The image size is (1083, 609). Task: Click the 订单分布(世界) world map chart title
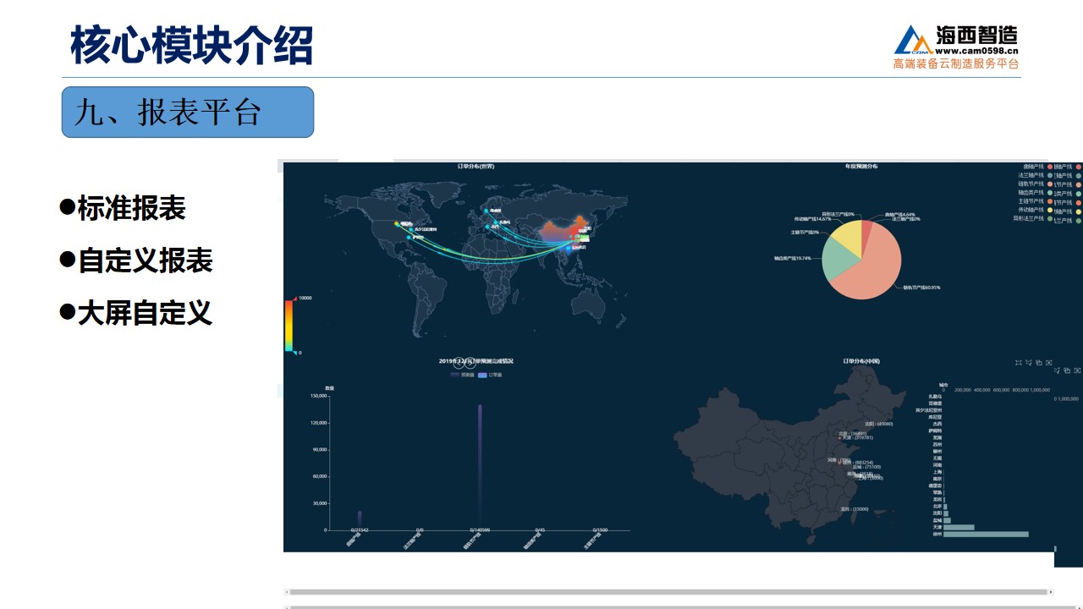pos(476,167)
